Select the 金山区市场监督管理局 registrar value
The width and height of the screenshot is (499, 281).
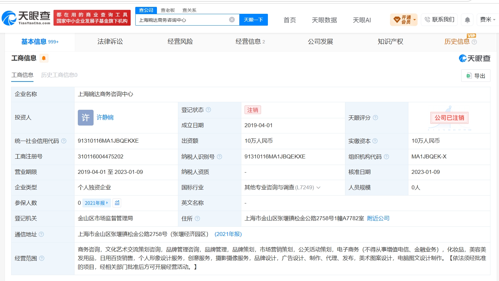[x=105, y=219]
